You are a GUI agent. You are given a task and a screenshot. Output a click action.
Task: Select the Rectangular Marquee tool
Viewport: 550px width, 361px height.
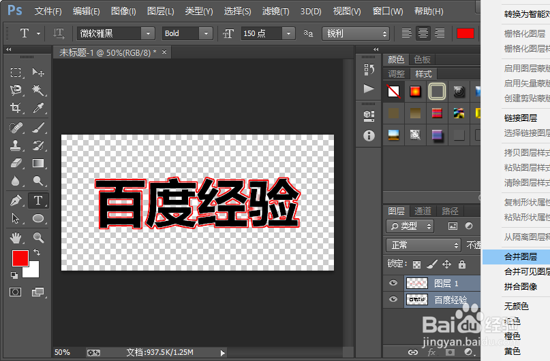pyautogui.click(x=16, y=73)
